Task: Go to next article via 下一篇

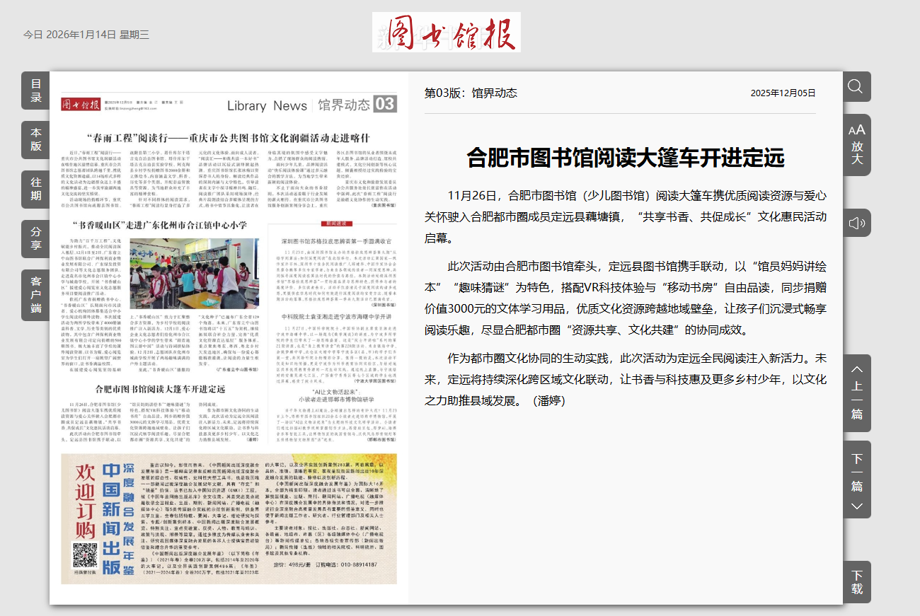Action: click(856, 479)
